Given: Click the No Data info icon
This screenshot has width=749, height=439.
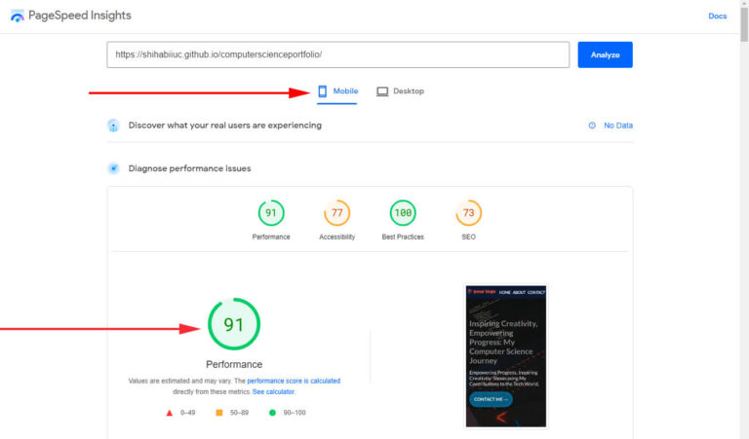Looking at the screenshot, I should coord(592,126).
